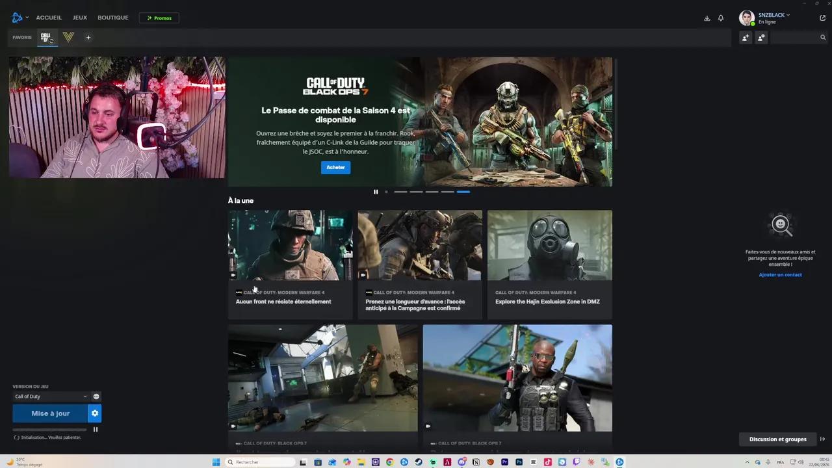Click the Ajouter un contact link

[780, 275]
